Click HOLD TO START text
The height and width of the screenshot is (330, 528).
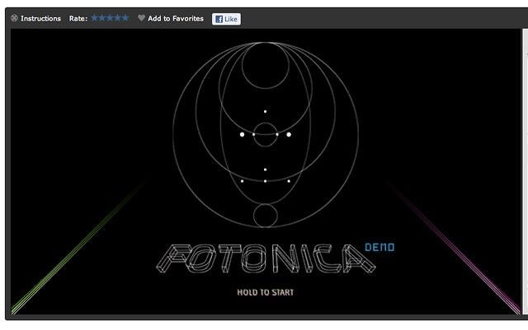coord(265,292)
